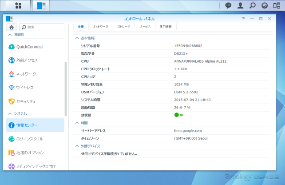Open the pilot view globe icon
Screen dimensions: 285x185
point(265,5)
